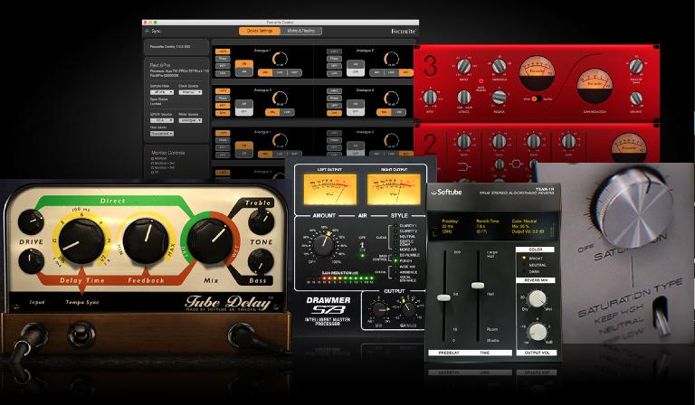Select the Punch style on Drawmer
695x405 pixels.
coord(405,261)
